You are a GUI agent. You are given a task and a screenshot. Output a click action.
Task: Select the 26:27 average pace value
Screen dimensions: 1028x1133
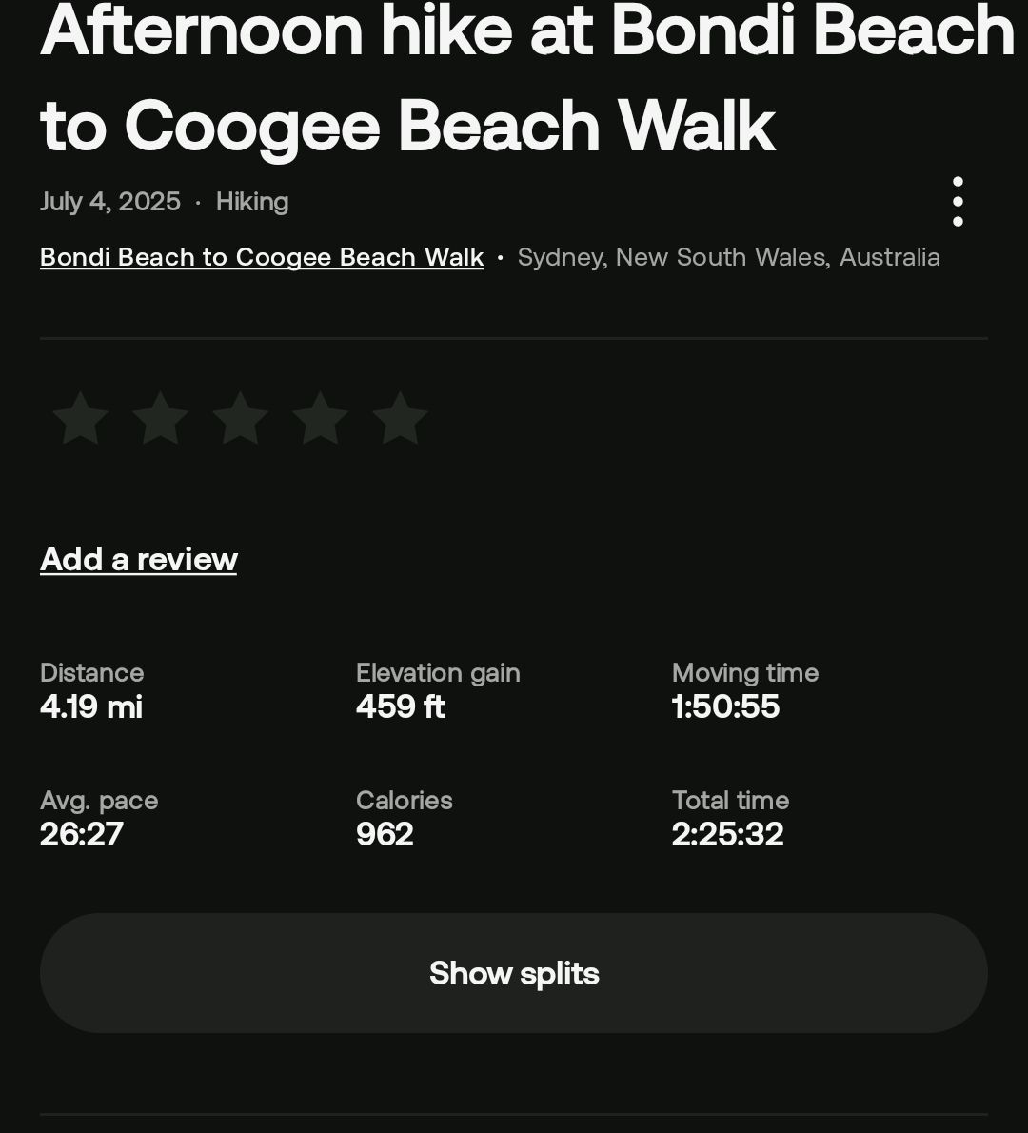click(x=82, y=834)
